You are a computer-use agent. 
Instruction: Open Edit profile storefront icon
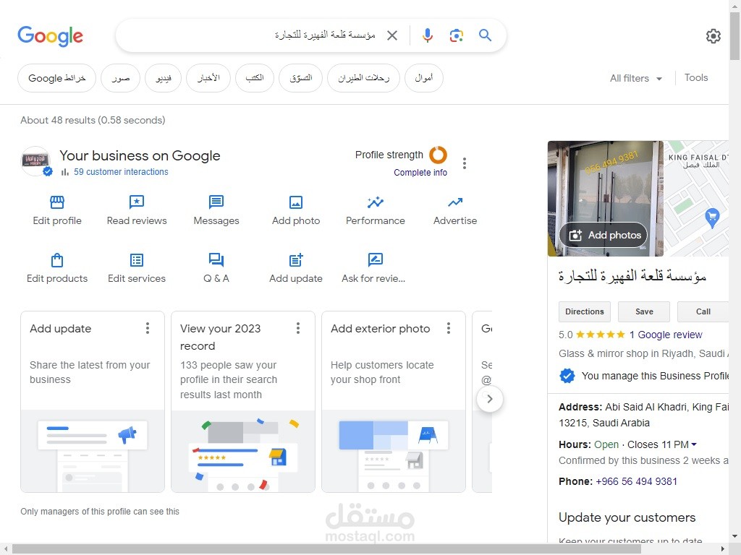tap(57, 202)
